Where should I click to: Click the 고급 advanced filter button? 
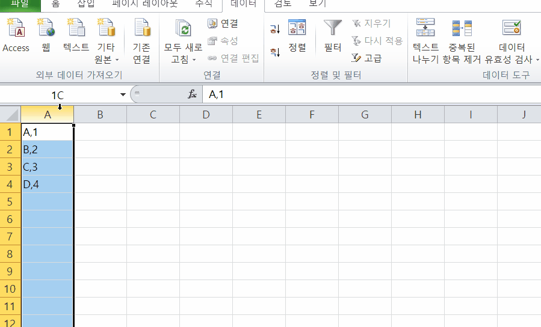tap(366, 58)
